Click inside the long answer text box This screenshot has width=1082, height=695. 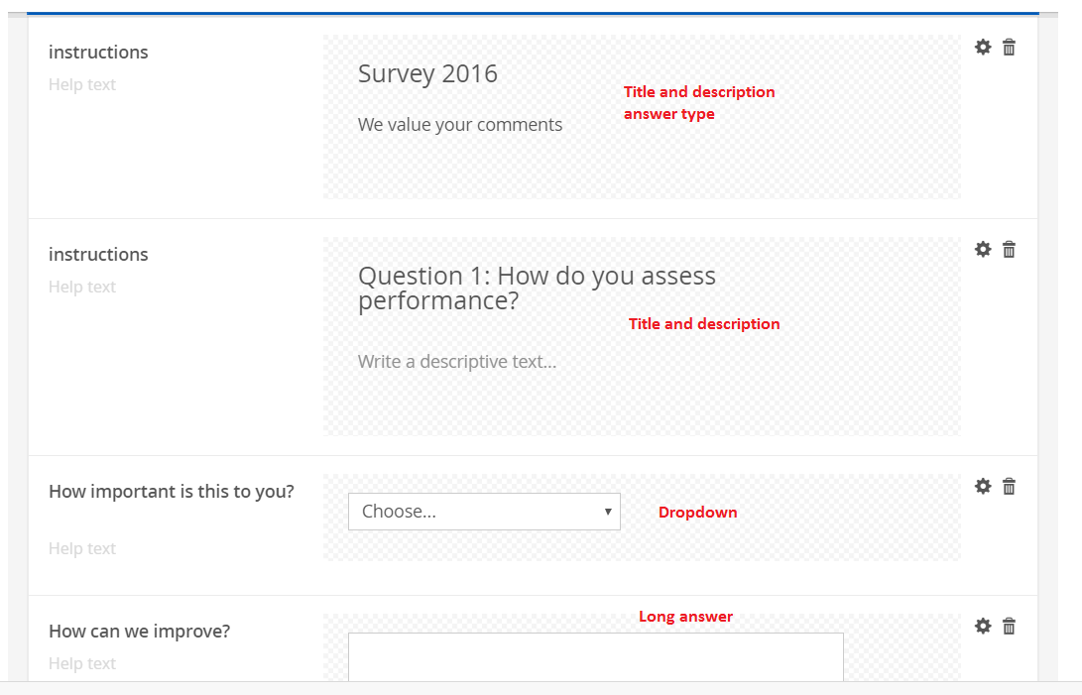point(595,656)
